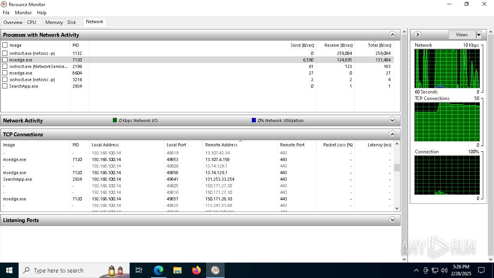
Task: Launch Firefox from the taskbar
Action: coord(196,270)
